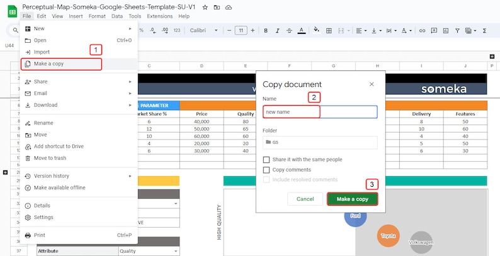Click the Google Sheets logo icon
Viewport: 500px width, 256px height.
[x=13, y=11]
